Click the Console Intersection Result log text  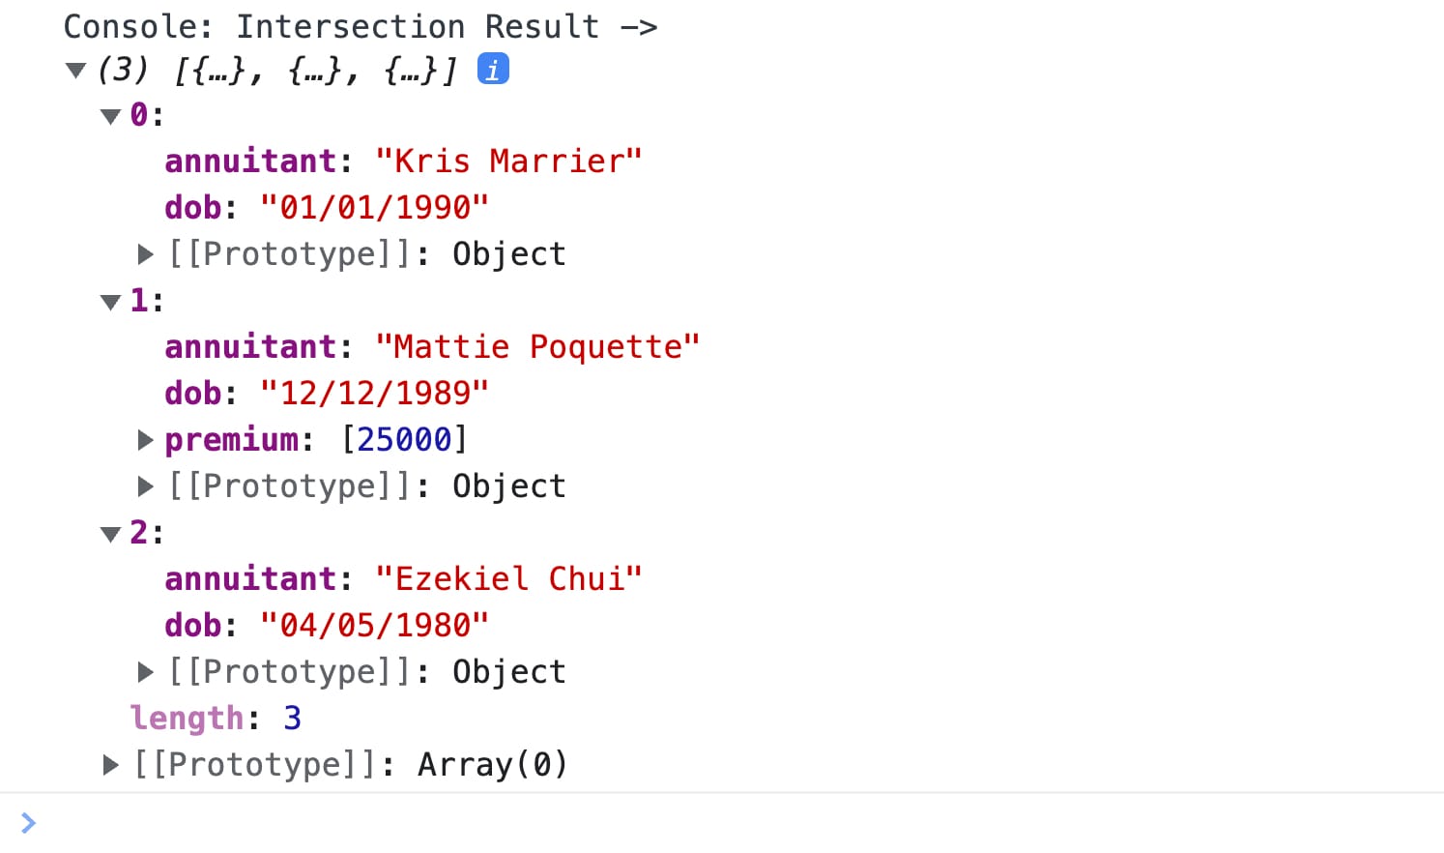[x=361, y=26]
